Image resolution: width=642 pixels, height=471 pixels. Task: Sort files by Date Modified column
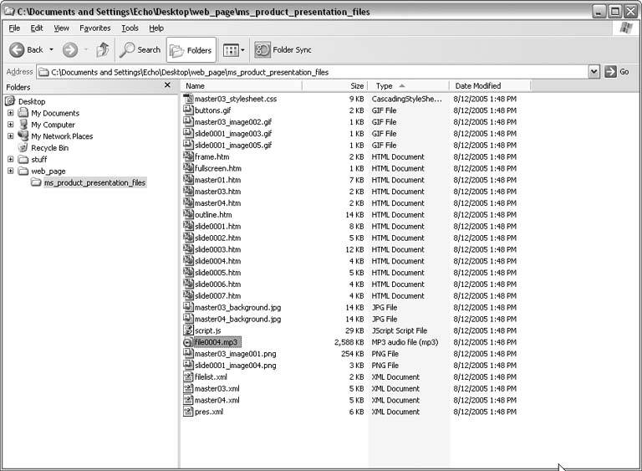pyautogui.click(x=487, y=85)
